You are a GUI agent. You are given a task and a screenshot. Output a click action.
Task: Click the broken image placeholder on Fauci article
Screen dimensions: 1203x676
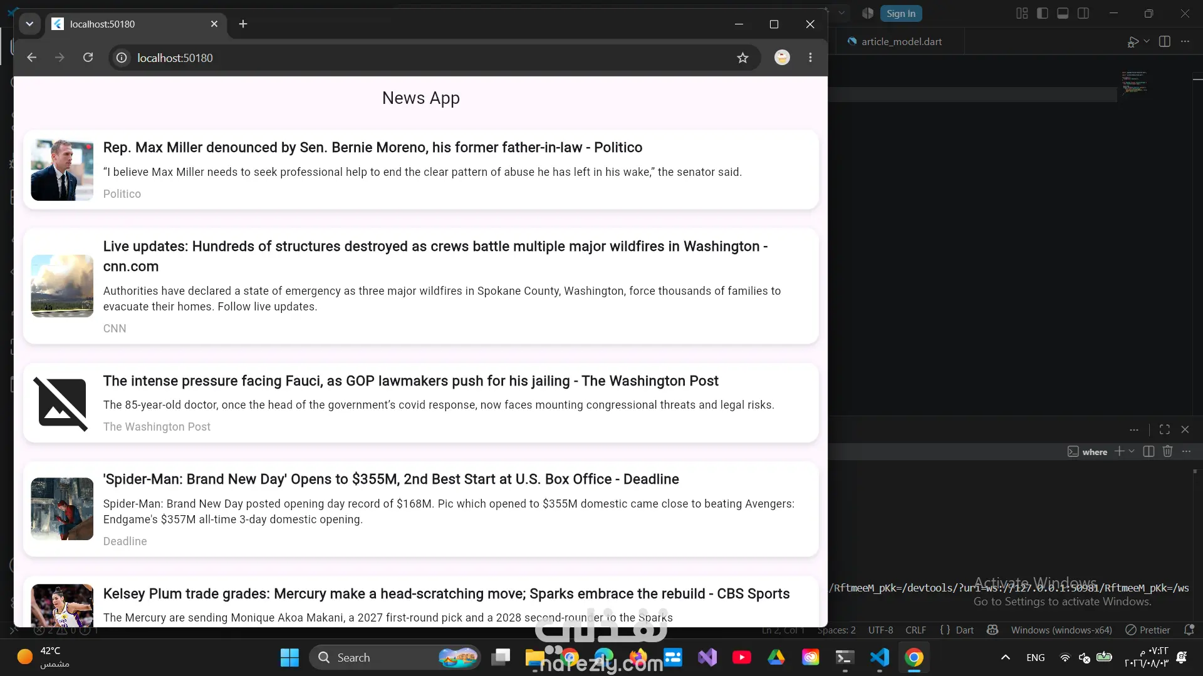[x=62, y=403]
